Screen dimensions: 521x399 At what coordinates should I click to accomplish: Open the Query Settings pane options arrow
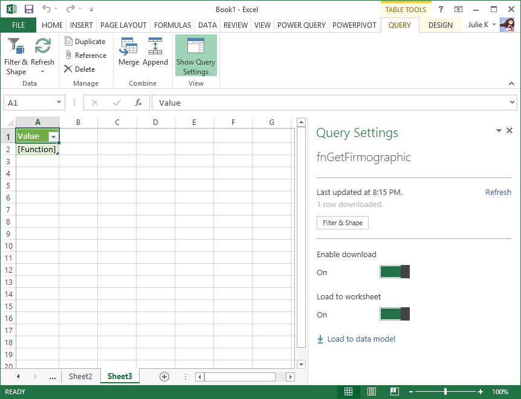(499, 130)
